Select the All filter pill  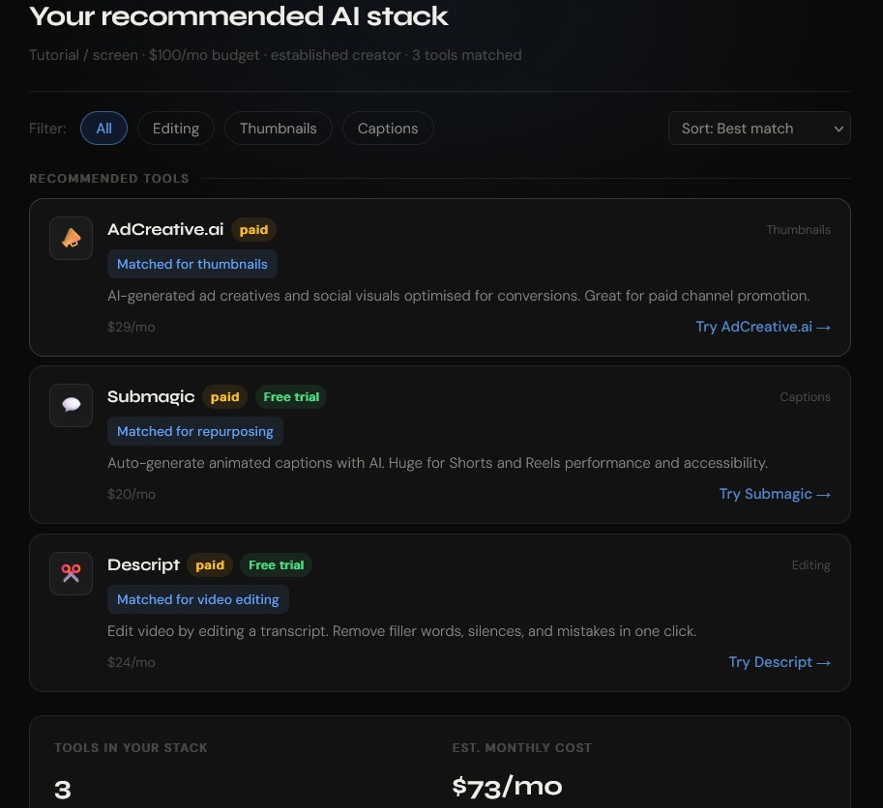tap(103, 129)
